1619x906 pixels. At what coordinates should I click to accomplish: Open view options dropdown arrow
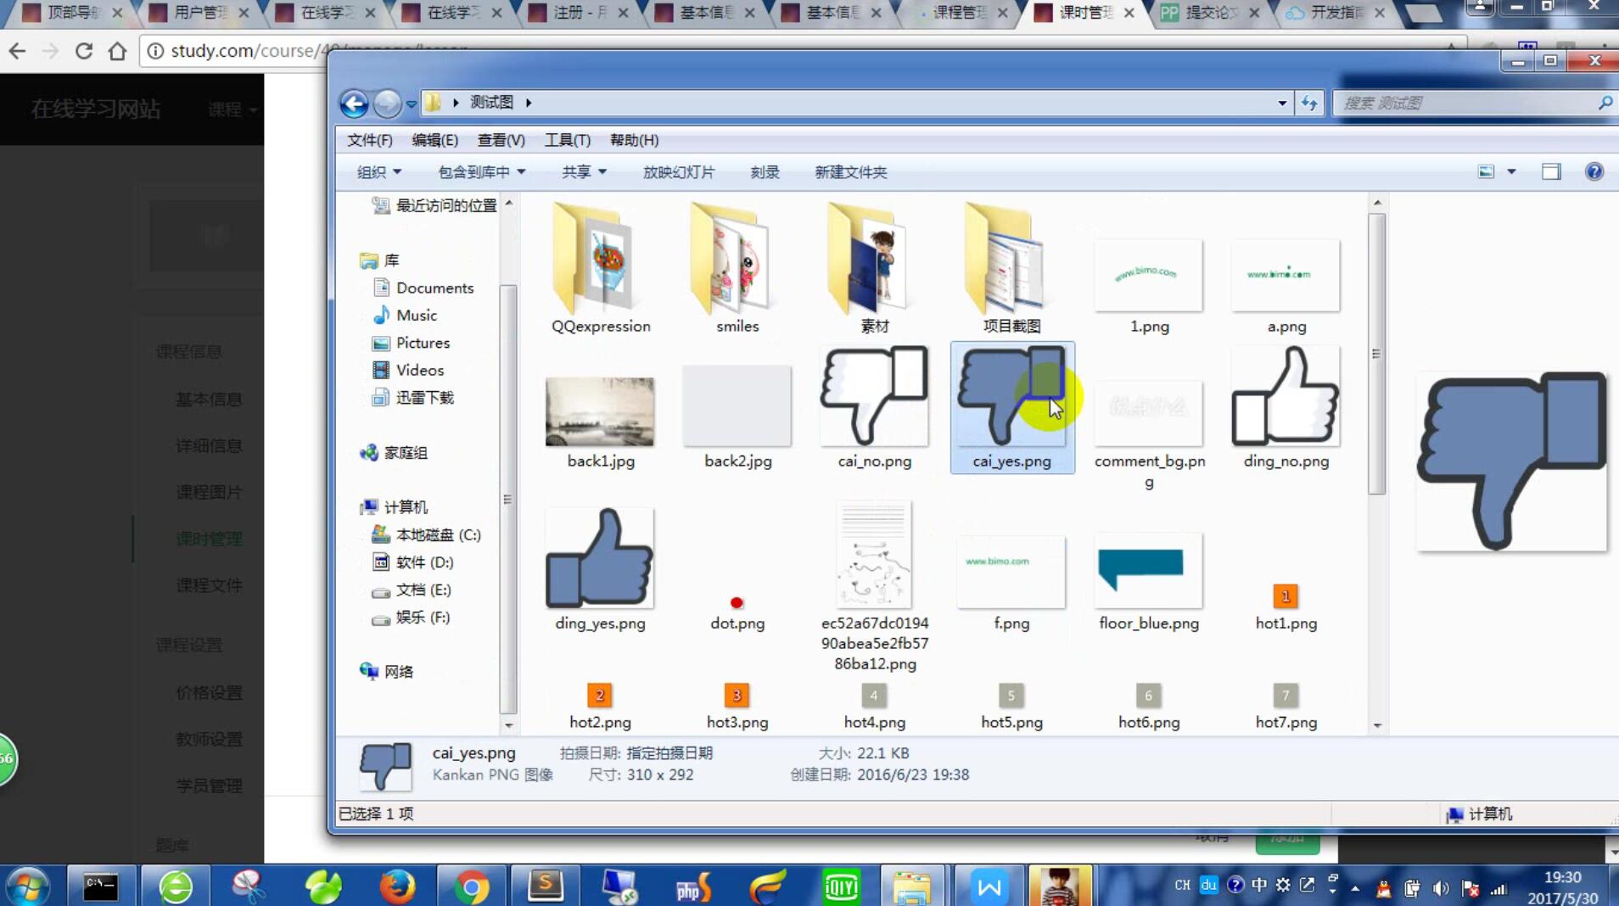pos(1511,171)
